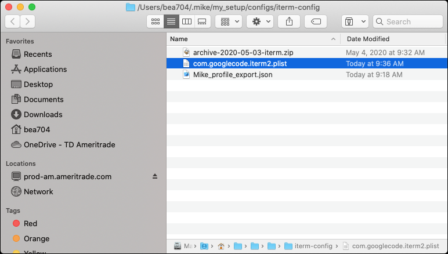
Task: Switch to gallery view
Action: click(x=203, y=21)
